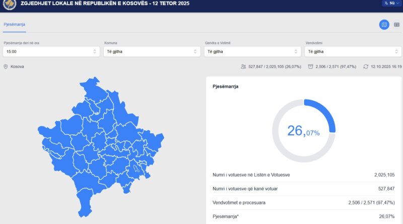Screen dimensions: 403x224
Task: Switch to the map view icon
Action: coord(384,25)
